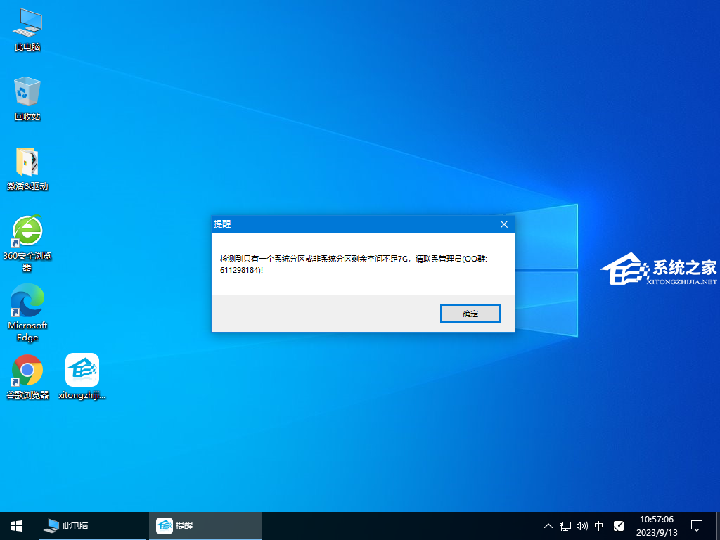
Task: Open the Windows Start menu
Action: 17,526
